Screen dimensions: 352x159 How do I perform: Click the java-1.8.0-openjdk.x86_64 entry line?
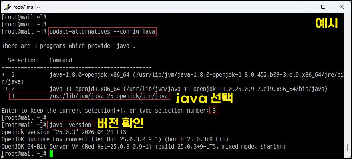173,78
